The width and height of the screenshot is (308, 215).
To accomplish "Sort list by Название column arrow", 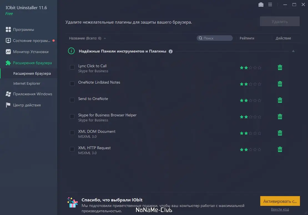I will coord(105,38).
